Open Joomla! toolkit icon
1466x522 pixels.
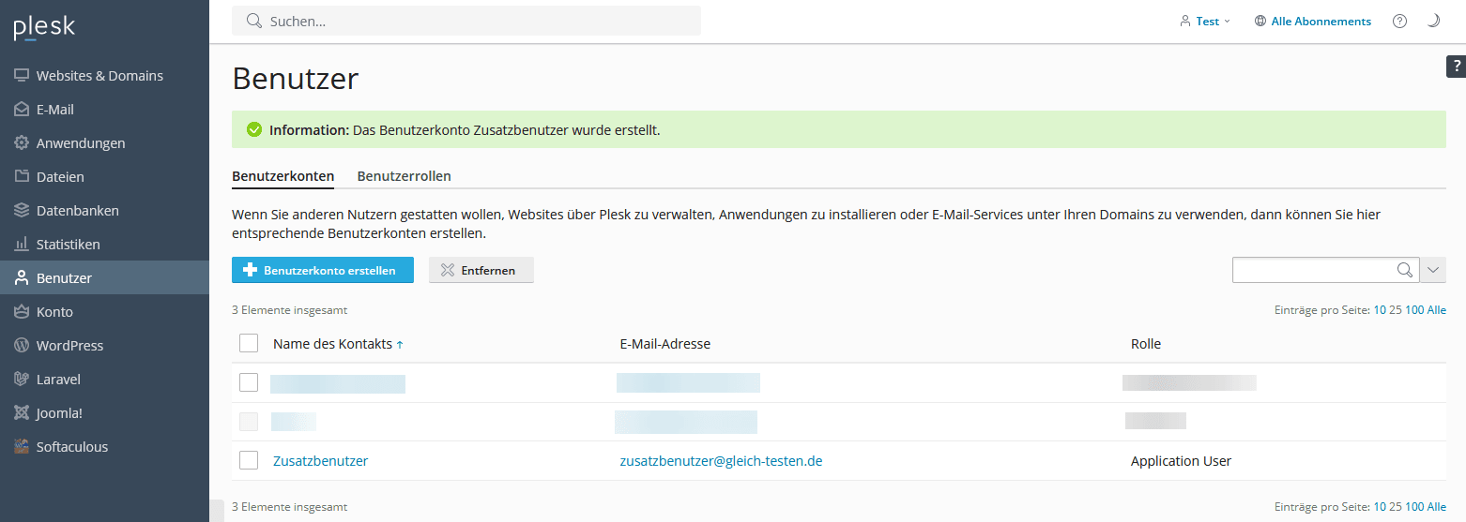(22, 413)
